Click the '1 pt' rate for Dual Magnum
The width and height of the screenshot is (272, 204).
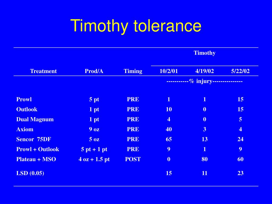(94, 119)
